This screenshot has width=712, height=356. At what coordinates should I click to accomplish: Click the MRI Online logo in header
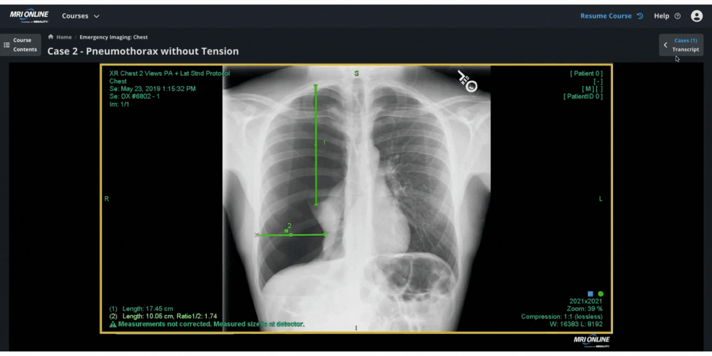[29, 16]
